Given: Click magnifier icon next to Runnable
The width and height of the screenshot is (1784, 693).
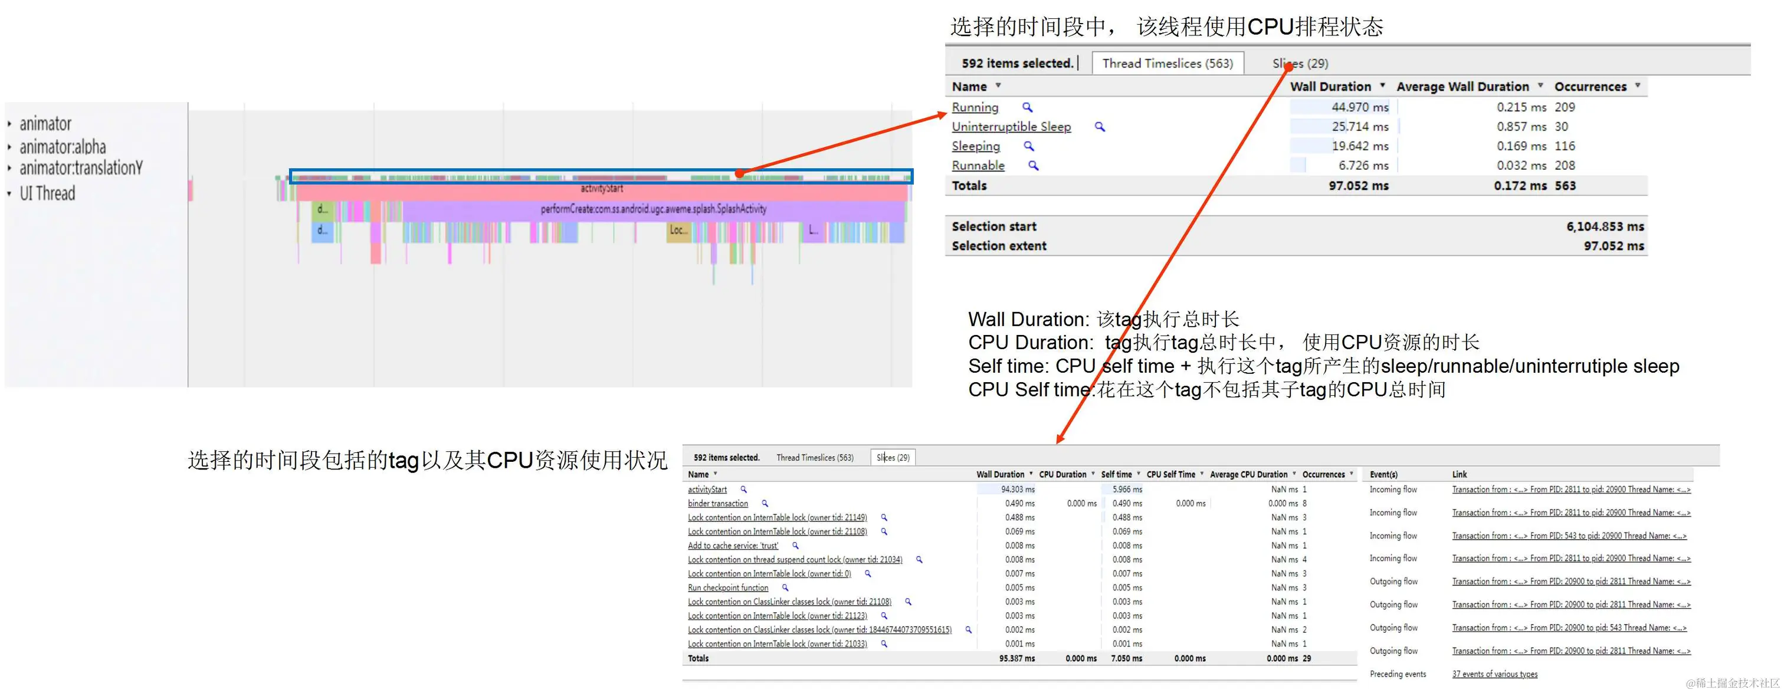Looking at the screenshot, I should tap(1032, 166).
